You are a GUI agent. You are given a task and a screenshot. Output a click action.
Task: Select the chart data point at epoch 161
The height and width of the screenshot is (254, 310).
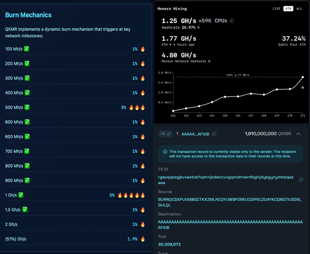(173, 111)
